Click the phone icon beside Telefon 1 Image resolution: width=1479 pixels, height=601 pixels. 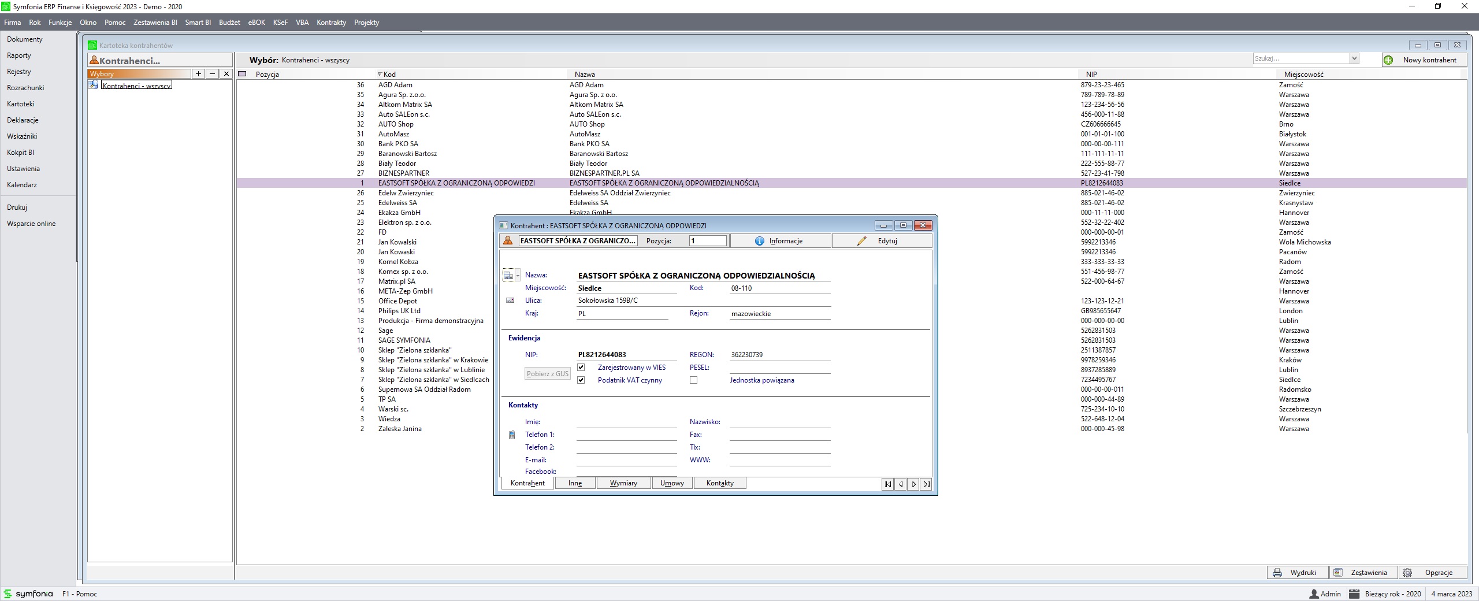pos(511,435)
